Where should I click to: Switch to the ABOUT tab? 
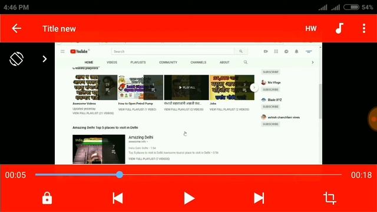(224, 62)
